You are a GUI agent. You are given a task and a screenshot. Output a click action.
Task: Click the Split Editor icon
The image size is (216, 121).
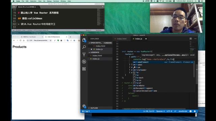[190, 39]
